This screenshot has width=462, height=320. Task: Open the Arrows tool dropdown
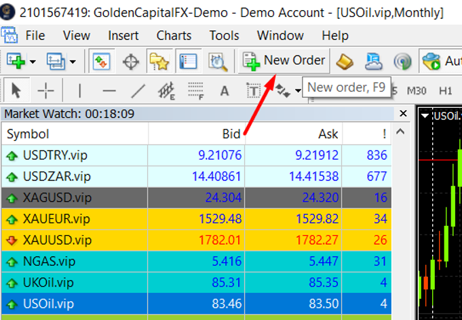click(x=298, y=91)
